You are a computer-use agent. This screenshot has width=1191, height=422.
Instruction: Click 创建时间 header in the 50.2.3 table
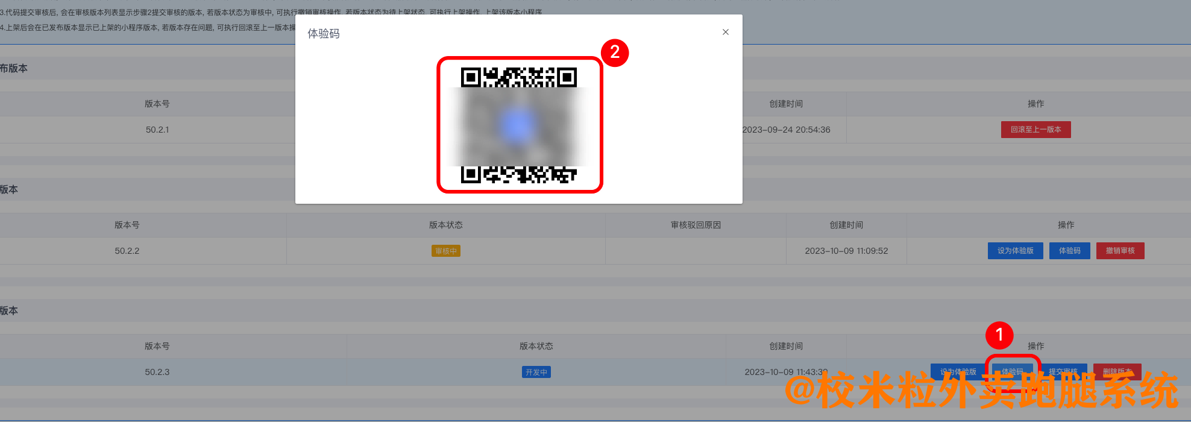(x=786, y=346)
